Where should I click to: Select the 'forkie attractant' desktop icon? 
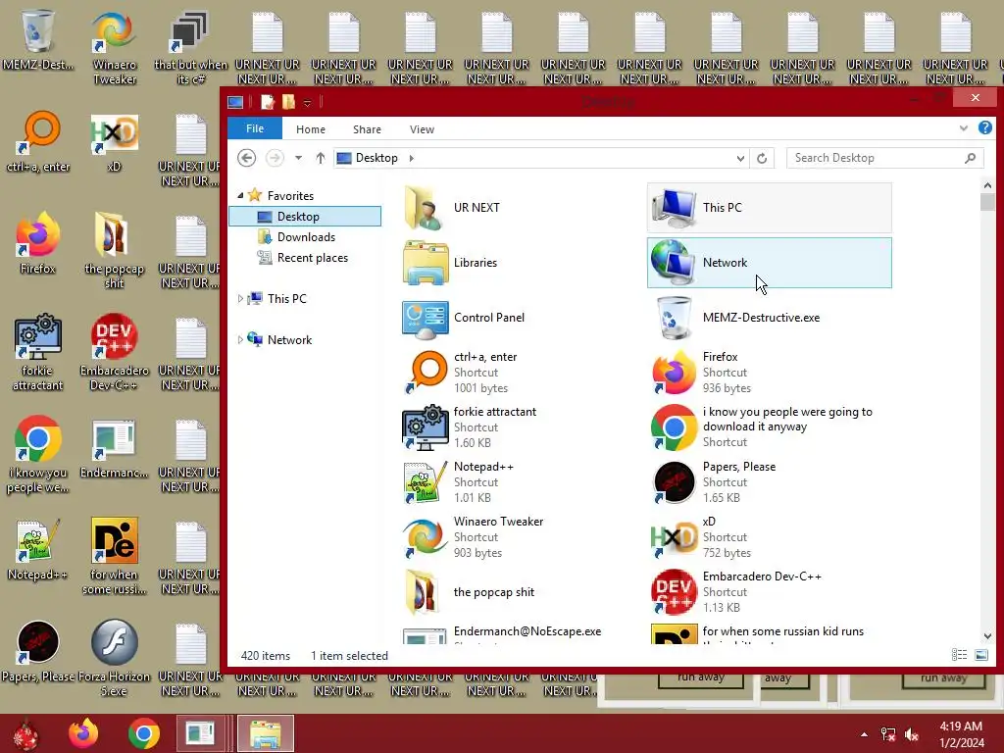(x=38, y=352)
